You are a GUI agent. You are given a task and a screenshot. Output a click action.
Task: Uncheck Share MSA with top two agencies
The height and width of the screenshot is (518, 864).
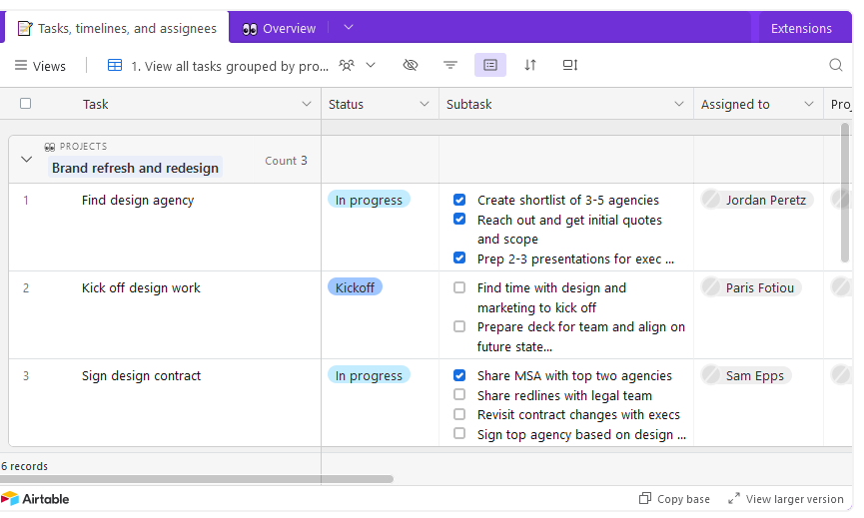click(459, 375)
